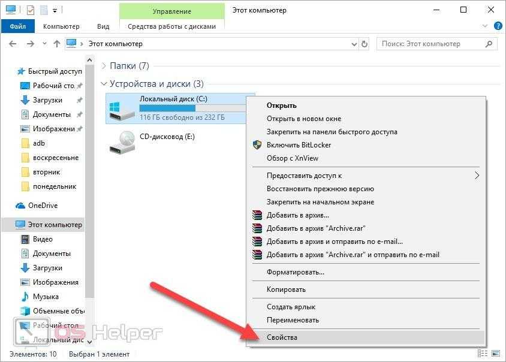
Task: Select Форматировать... in context menu
Action: 296,272
